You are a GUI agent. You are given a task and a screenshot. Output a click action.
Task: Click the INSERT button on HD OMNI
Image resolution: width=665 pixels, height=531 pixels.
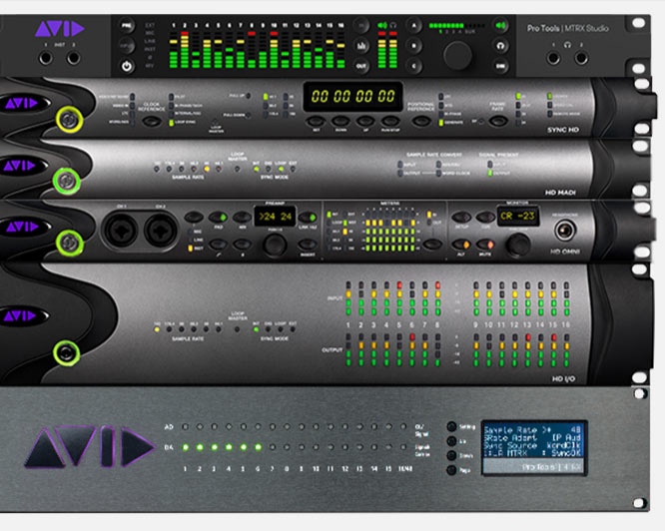point(308,245)
